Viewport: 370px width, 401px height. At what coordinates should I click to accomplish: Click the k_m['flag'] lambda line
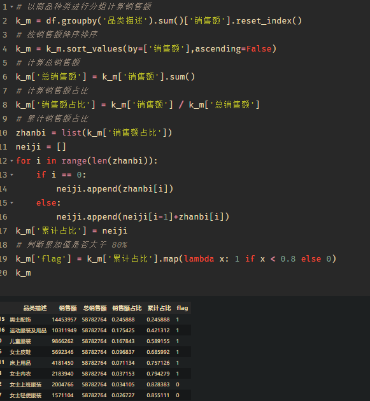click(x=176, y=259)
